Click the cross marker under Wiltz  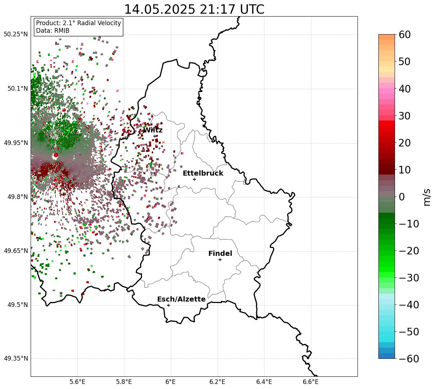[x=155, y=136]
